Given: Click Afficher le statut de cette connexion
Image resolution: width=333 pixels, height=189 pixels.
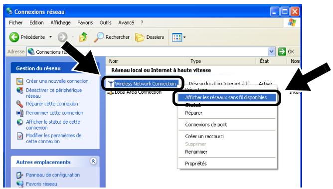Looking at the screenshot, I should [x=53, y=125].
